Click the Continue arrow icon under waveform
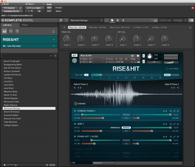The width and height of the screenshot is (195, 167). pyautogui.click(x=75, y=104)
